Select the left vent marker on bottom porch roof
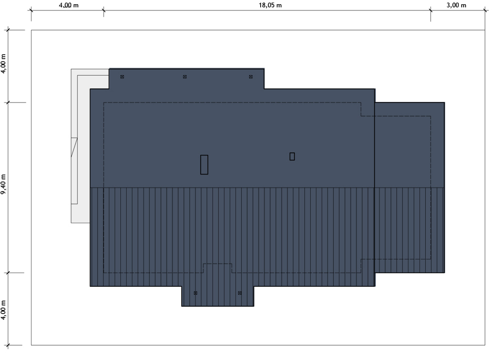 tap(196, 293)
